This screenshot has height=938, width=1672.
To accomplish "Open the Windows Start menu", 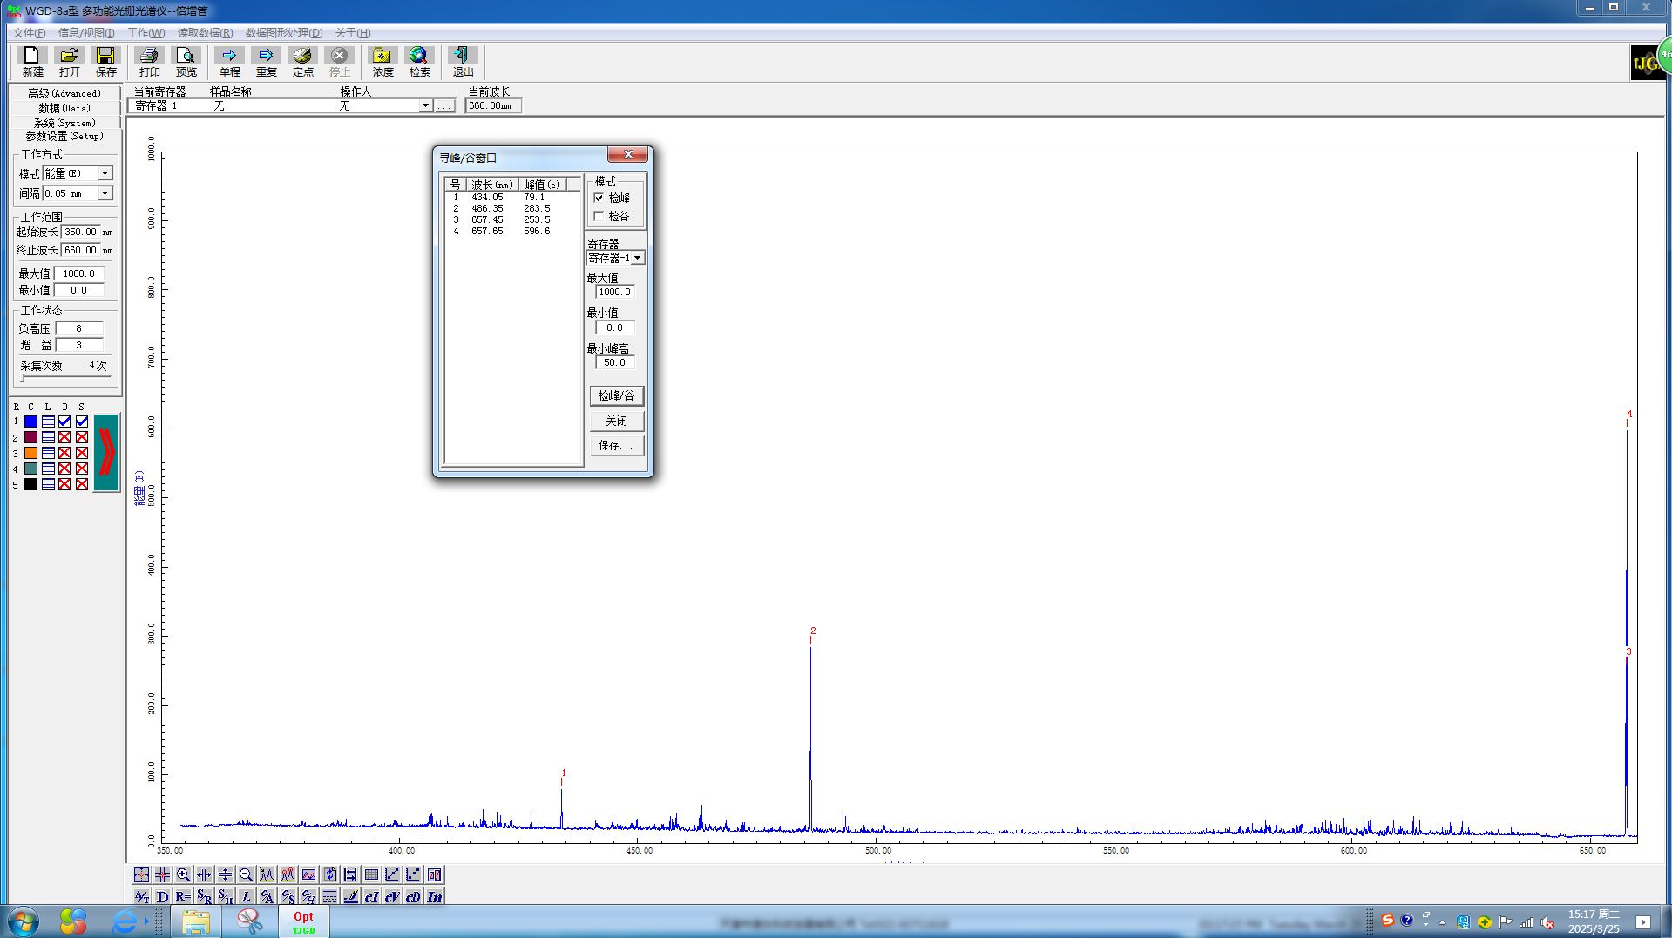I will 24,921.
